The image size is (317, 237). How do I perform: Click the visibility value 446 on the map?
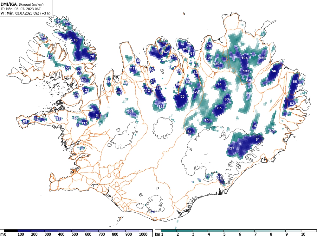(249, 93)
